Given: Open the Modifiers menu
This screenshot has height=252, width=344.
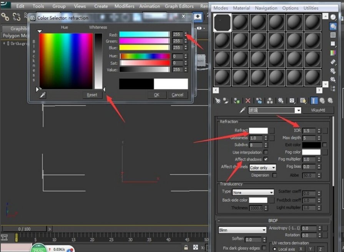Looking at the screenshot, I should (x=125, y=6).
